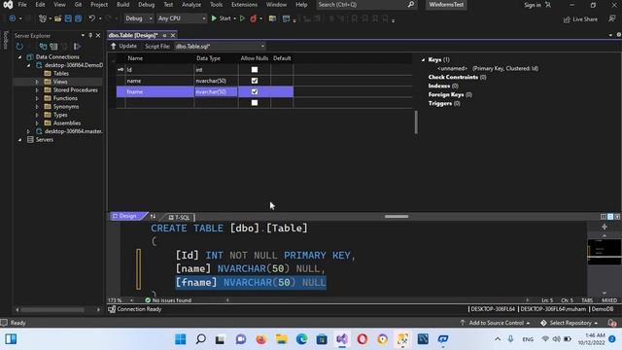622x350 pixels.
Task: Open the Build menu
Action: pos(122,5)
